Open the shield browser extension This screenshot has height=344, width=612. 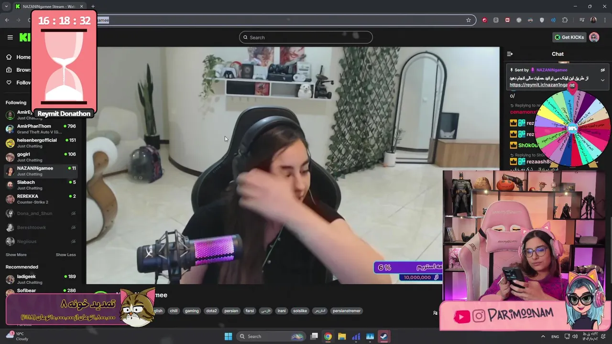pos(542,20)
